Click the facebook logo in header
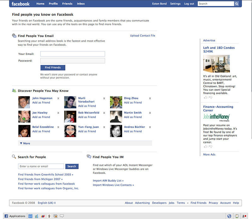 [x=21, y=4]
